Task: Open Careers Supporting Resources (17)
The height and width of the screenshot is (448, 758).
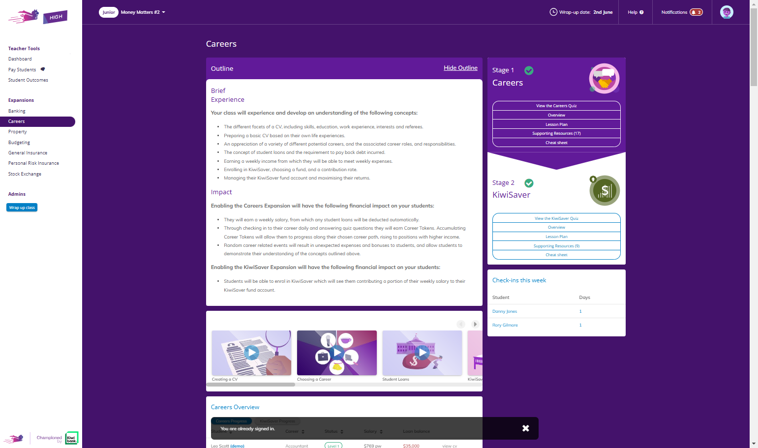Action: pos(556,133)
